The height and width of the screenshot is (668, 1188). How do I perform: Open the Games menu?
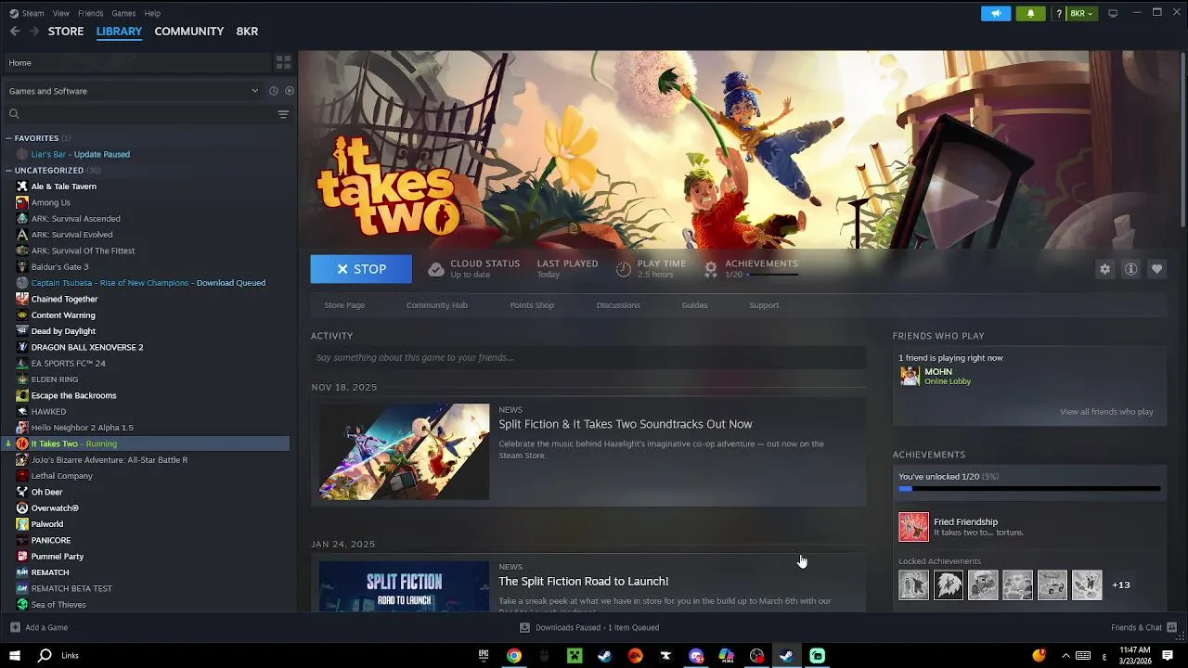(123, 13)
